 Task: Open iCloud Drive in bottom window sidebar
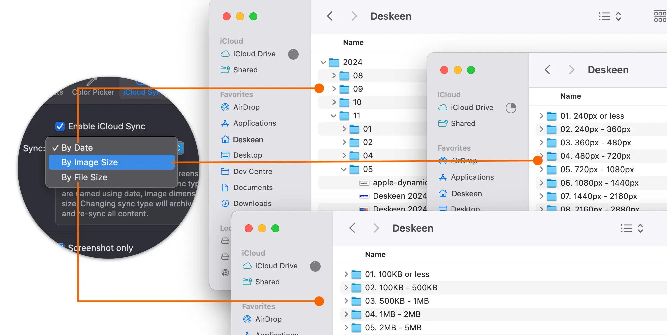(270, 266)
